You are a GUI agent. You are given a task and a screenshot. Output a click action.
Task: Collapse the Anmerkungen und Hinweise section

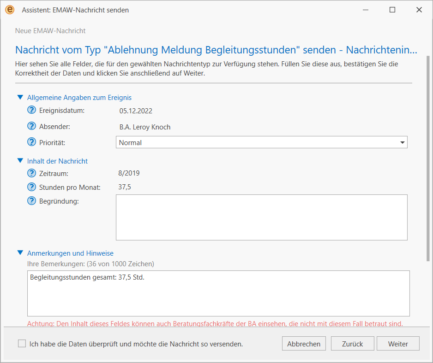pyautogui.click(x=20, y=253)
